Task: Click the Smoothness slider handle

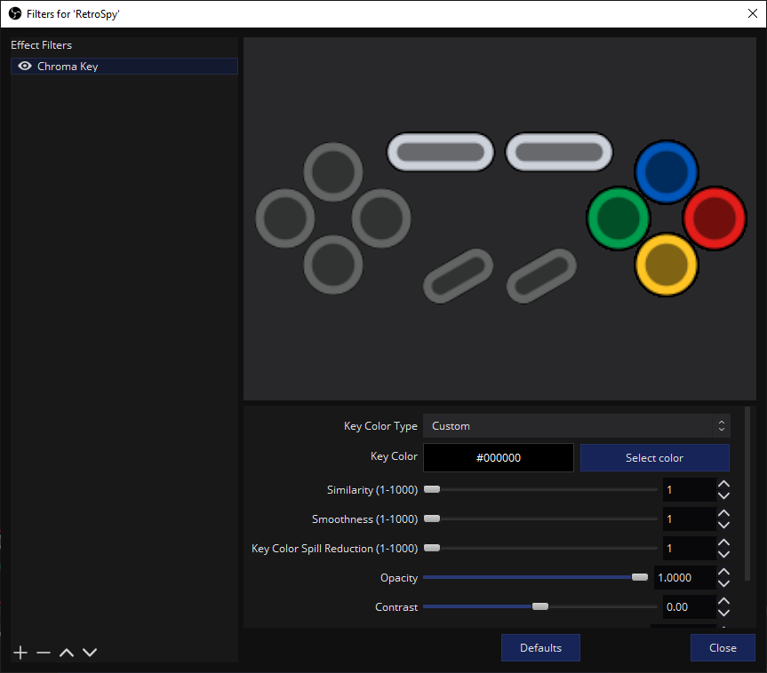Action: pos(432,519)
